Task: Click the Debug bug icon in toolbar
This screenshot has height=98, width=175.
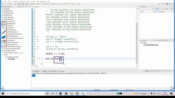Action: (x=15, y=4)
